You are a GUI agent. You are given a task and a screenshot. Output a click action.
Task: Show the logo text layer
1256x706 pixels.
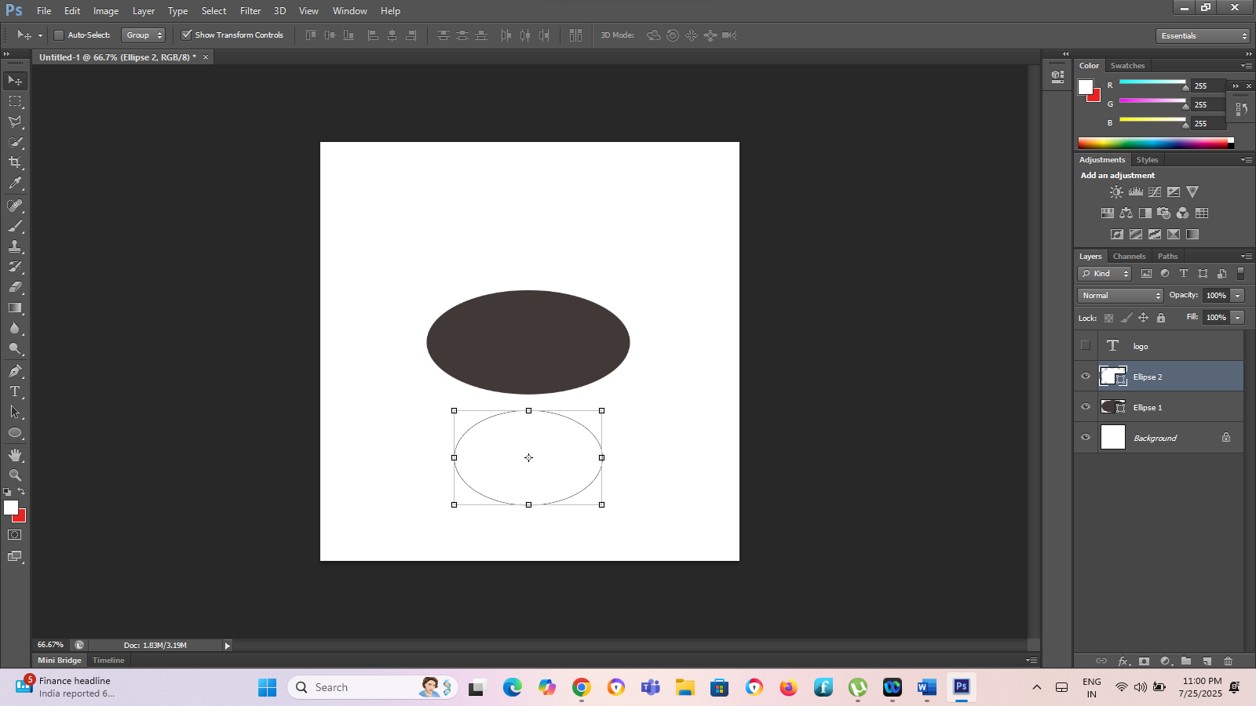point(1086,346)
